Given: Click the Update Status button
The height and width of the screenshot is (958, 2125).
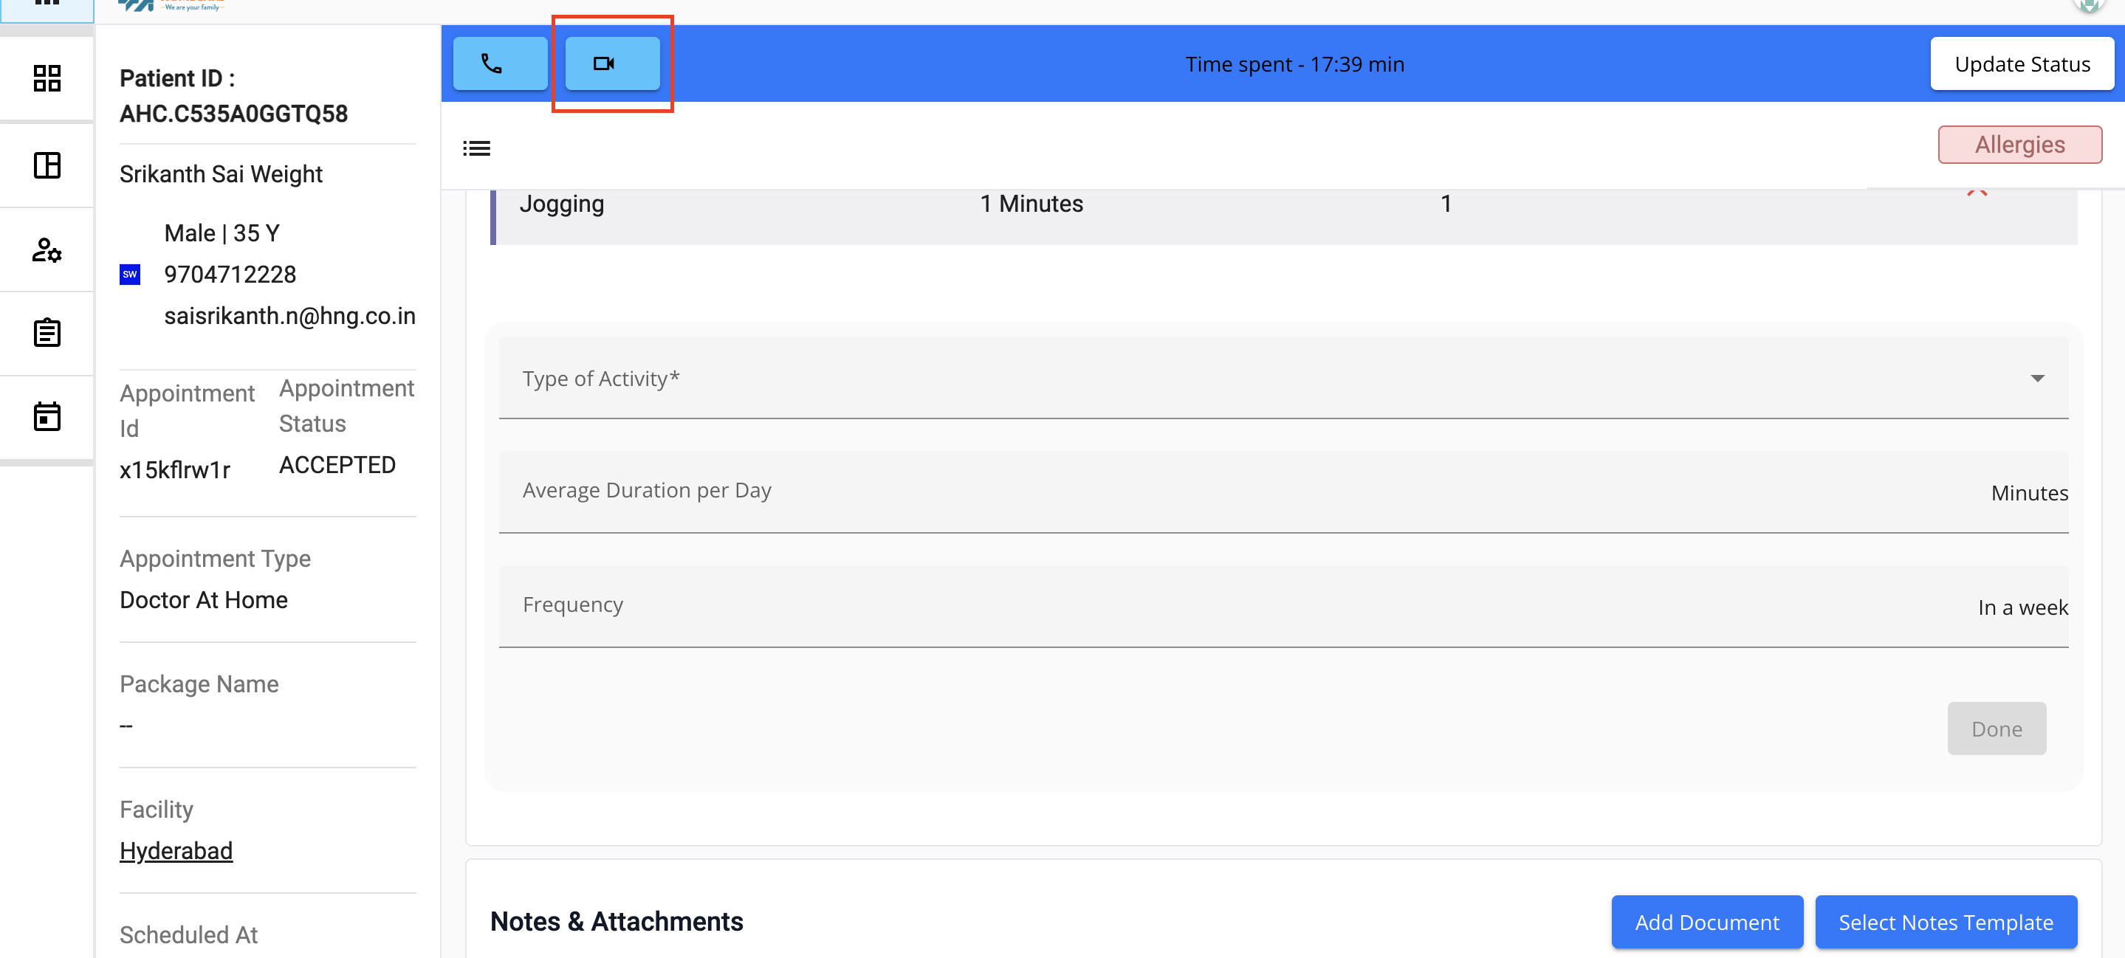Looking at the screenshot, I should point(2021,64).
